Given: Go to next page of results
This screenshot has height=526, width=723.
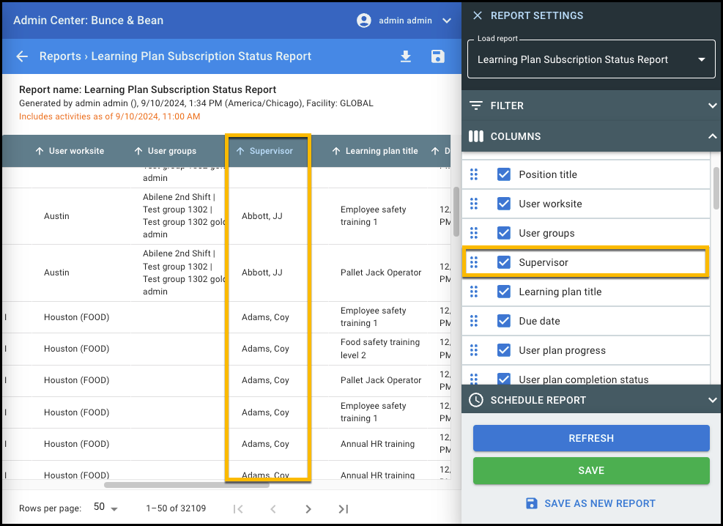Looking at the screenshot, I should tap(308, 508).
